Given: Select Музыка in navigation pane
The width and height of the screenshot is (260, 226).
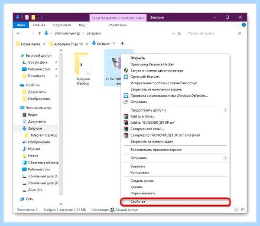Looking at the screenshot, I should pos(34,149).
